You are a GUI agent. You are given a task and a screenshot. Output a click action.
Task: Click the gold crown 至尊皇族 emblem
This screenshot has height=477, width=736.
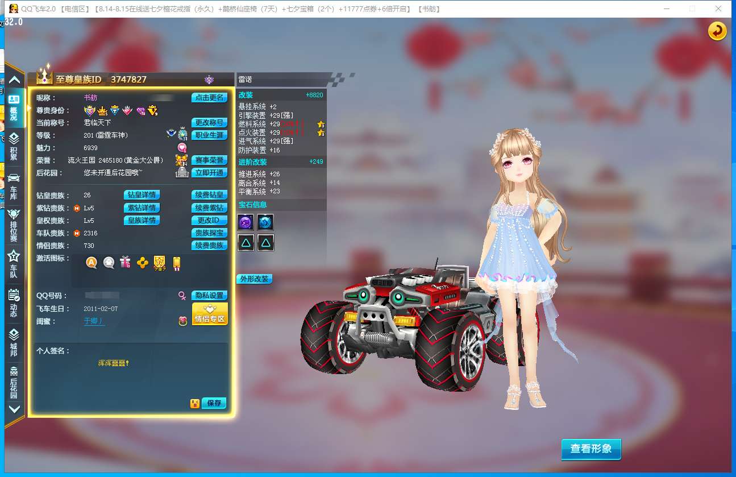(44, 75)
